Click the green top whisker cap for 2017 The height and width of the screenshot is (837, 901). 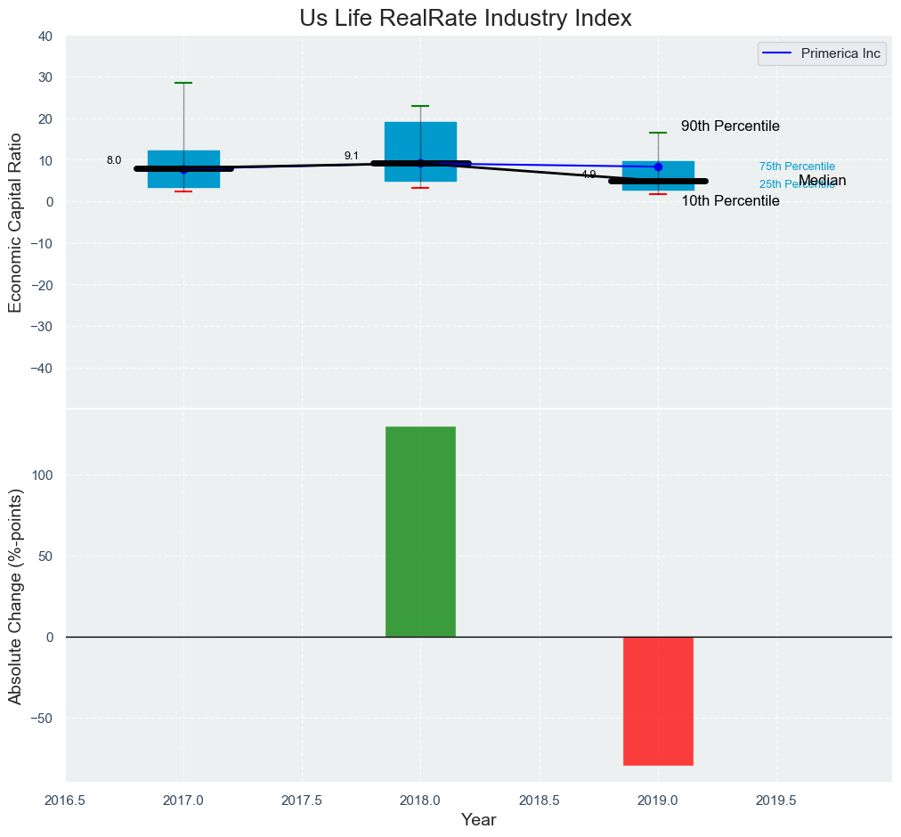point(183,83)
